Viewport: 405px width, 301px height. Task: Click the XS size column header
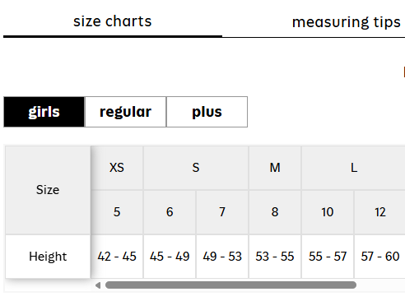(117, 168)
